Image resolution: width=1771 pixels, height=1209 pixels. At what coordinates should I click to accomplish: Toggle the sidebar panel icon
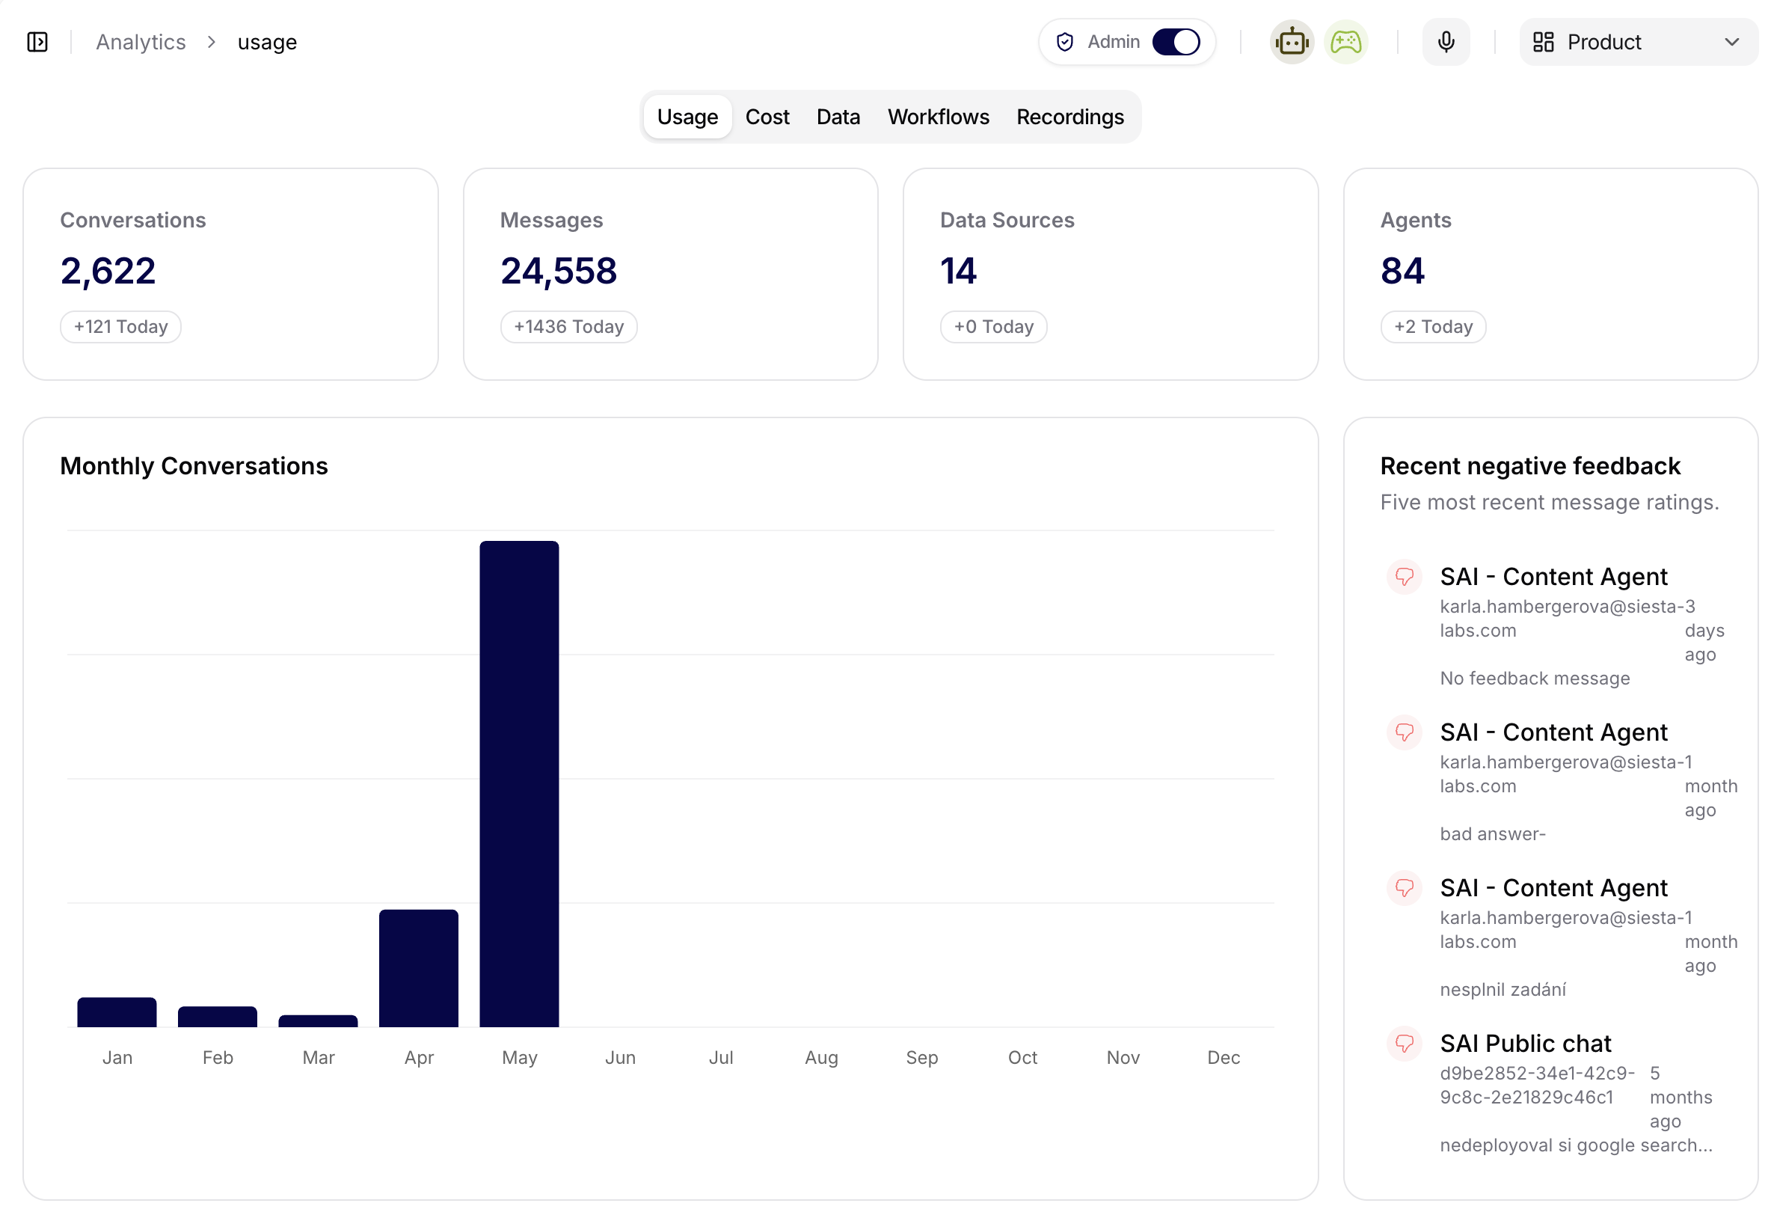coord(37,42)
